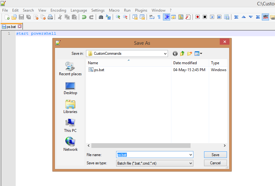Click the Copy toolbar icon
The width and height of the screenshot is (275, 186).
point(67,17)
